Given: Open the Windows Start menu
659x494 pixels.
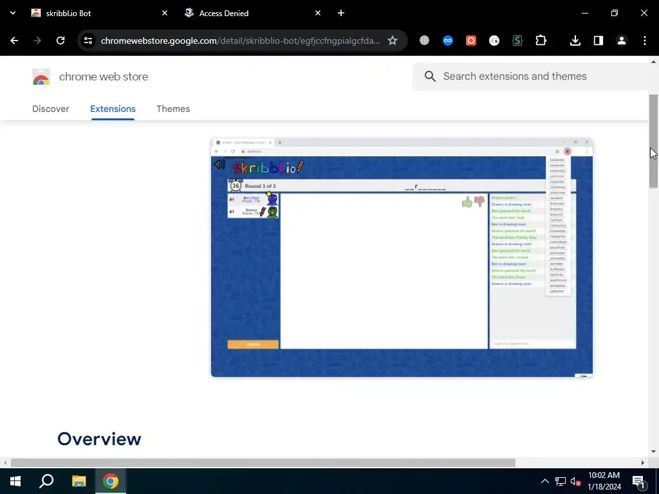Looking at the screenshot, I should [x=15, y=481].
